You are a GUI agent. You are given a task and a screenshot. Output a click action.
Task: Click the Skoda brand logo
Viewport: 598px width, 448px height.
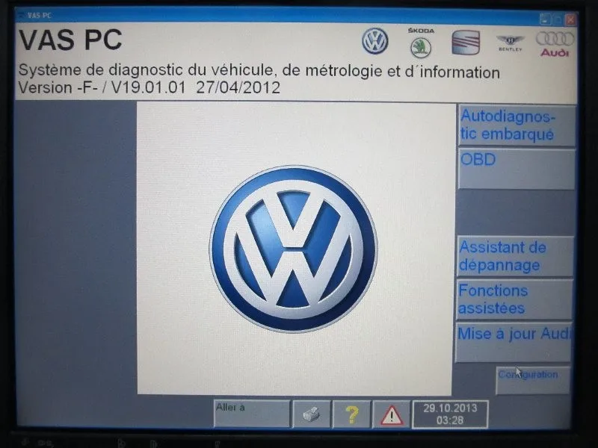pyautogui.click(x=421, y=43)
